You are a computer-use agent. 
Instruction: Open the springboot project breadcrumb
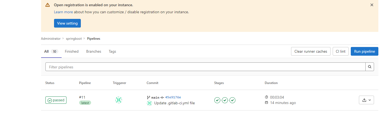pyautogui.click(x=74, y=39)
